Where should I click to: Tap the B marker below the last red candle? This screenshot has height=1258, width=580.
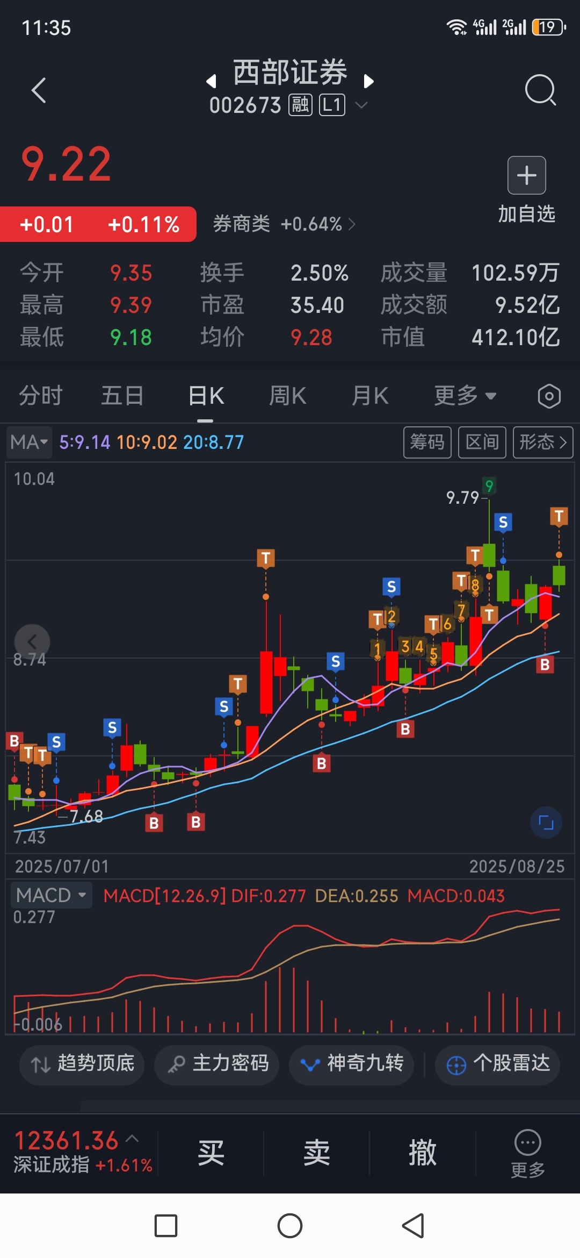click(545, 664)
